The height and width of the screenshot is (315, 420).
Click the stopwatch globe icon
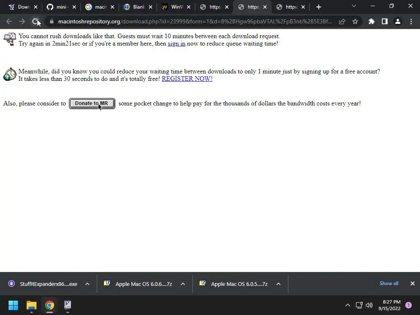tap(10, 74)
